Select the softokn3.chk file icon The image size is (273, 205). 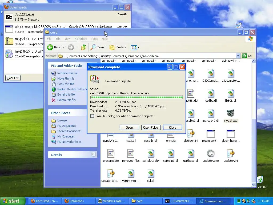click(151, 153)
